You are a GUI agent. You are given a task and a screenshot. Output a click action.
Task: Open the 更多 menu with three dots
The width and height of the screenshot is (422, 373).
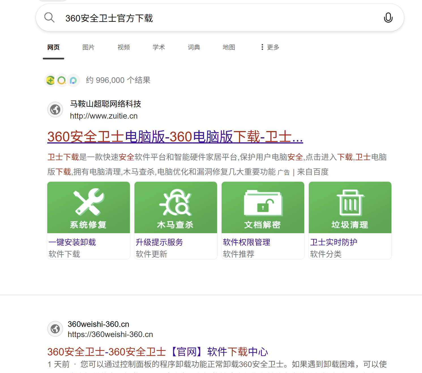coord(270,47)
